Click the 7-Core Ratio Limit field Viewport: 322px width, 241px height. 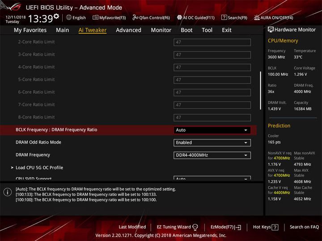(x=212, y=105)
